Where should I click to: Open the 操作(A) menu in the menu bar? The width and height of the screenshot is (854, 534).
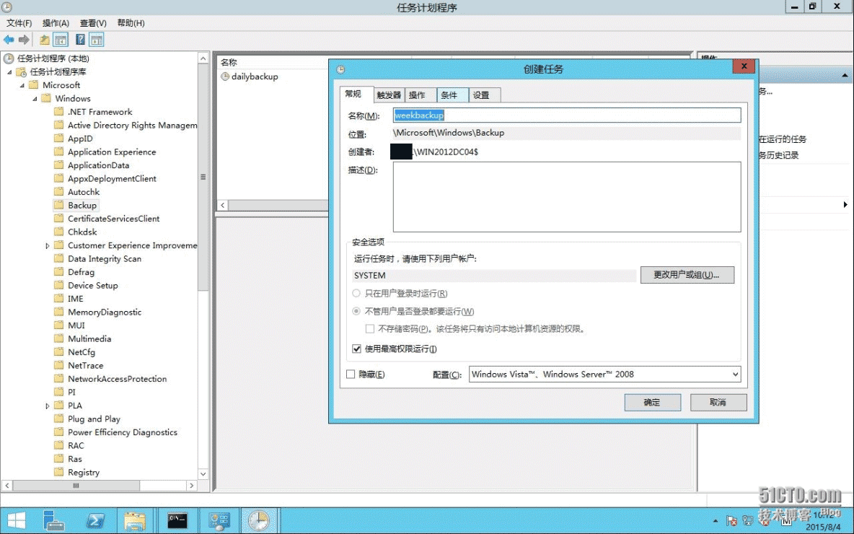[x=56, y=23]
